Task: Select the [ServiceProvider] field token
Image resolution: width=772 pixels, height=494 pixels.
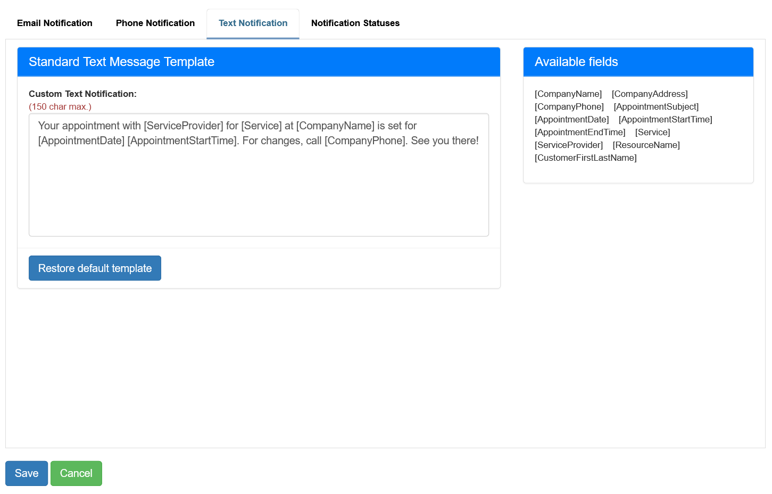Action: pos(568,145)
